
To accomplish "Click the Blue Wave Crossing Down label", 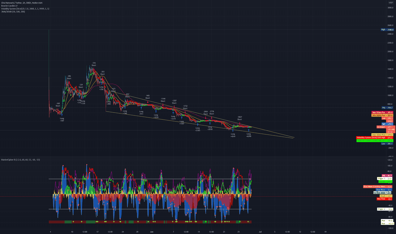I will pos(378,187).
